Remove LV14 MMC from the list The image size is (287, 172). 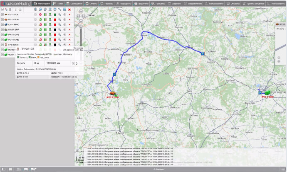[x=69, y=24]
